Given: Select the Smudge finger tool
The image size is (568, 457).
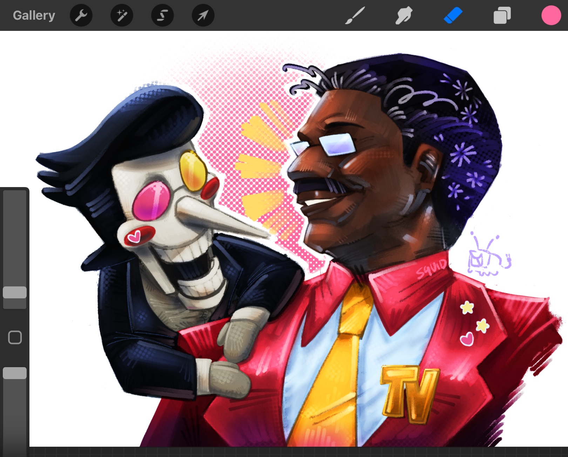Looking at the screenshot, I should [x=404, y=15].
